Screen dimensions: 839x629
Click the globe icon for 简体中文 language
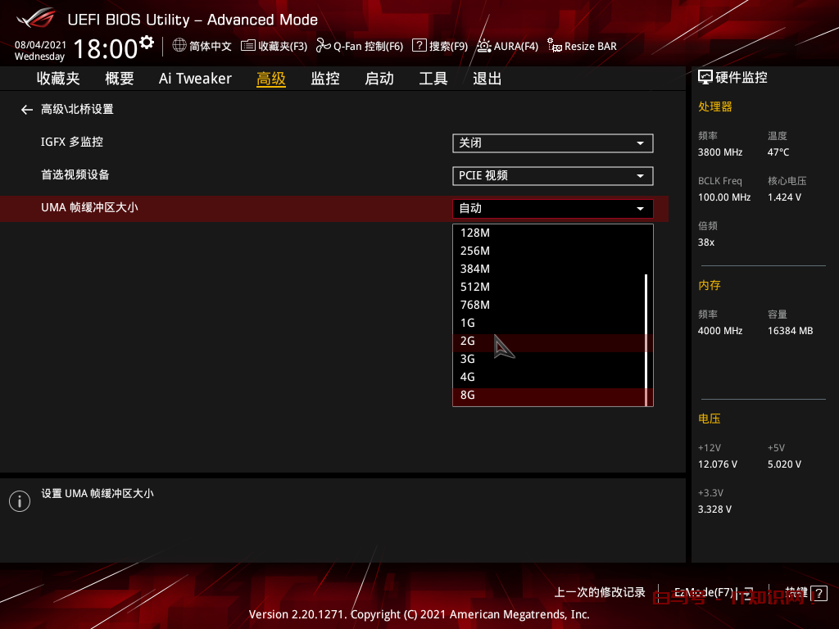point(179,46)
